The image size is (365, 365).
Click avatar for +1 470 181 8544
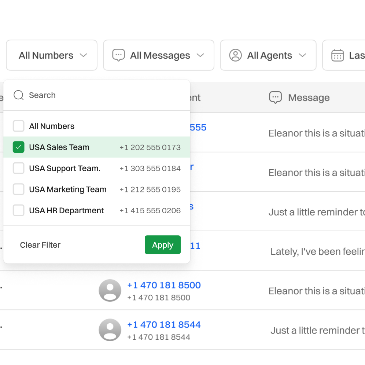pyautogui.click(x=110, y=330)
